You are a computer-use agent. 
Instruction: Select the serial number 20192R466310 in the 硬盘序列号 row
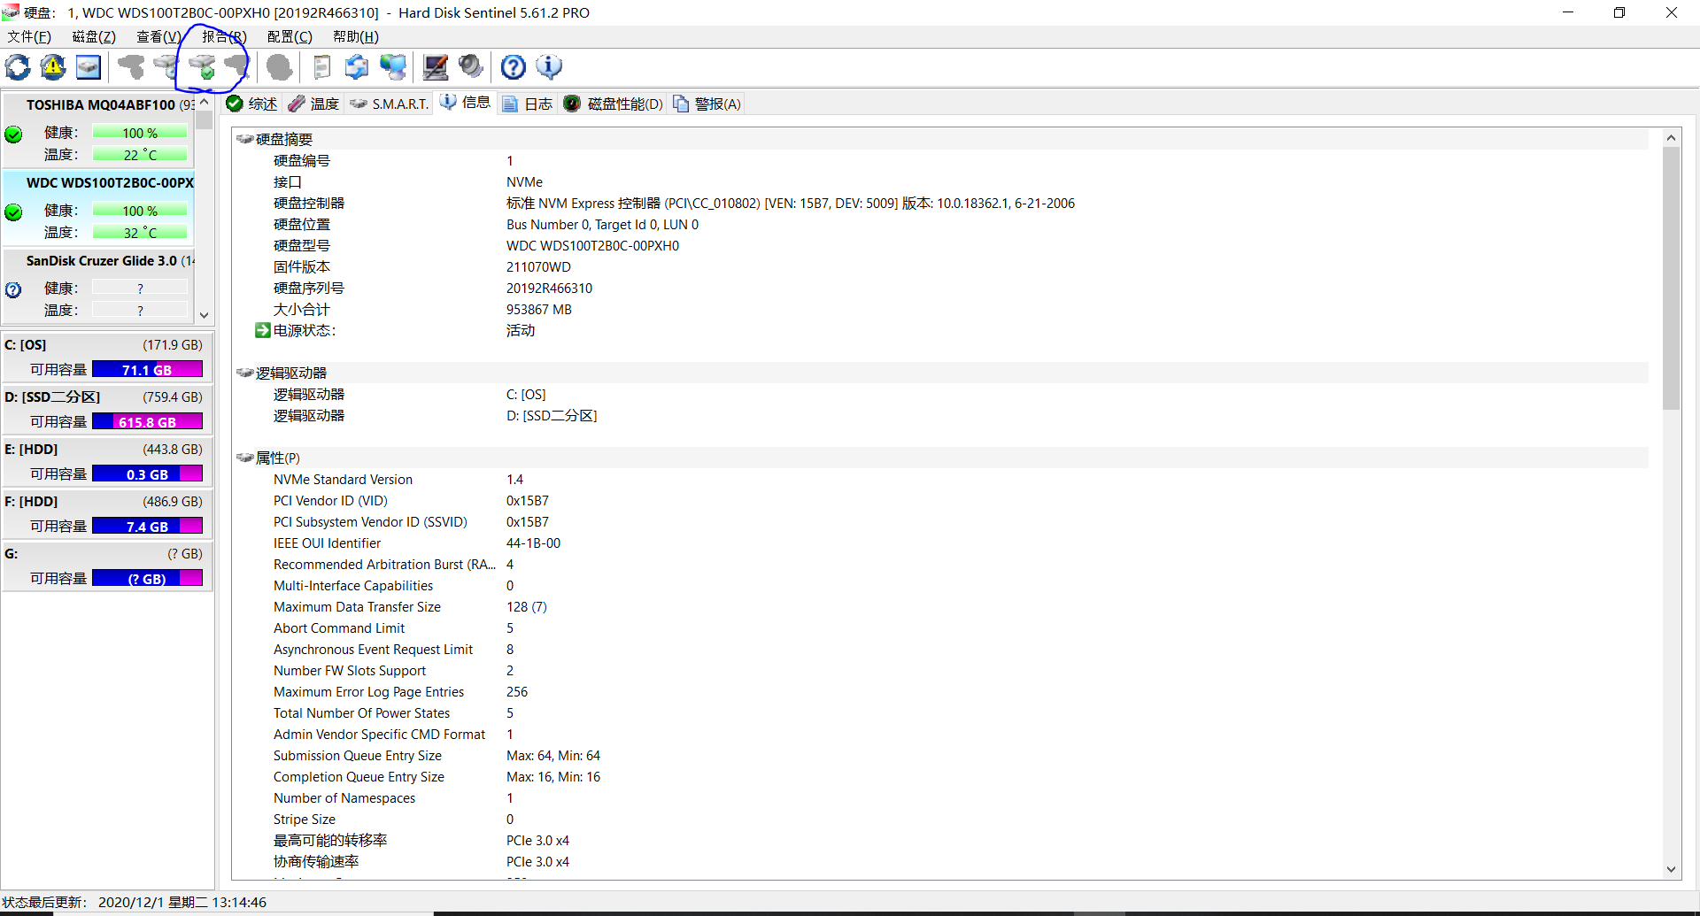point(549,289)
